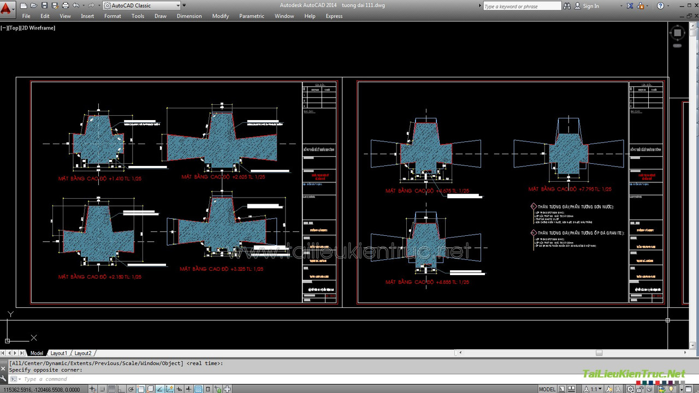Toggle Polar Tracking in status bar

click(x=131, y=389)
